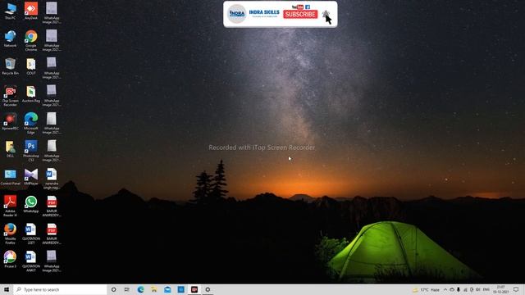The image size is (525, 295).
Task: Launch Microsoft Edge from the taskbar
Action: click(140, 289)
